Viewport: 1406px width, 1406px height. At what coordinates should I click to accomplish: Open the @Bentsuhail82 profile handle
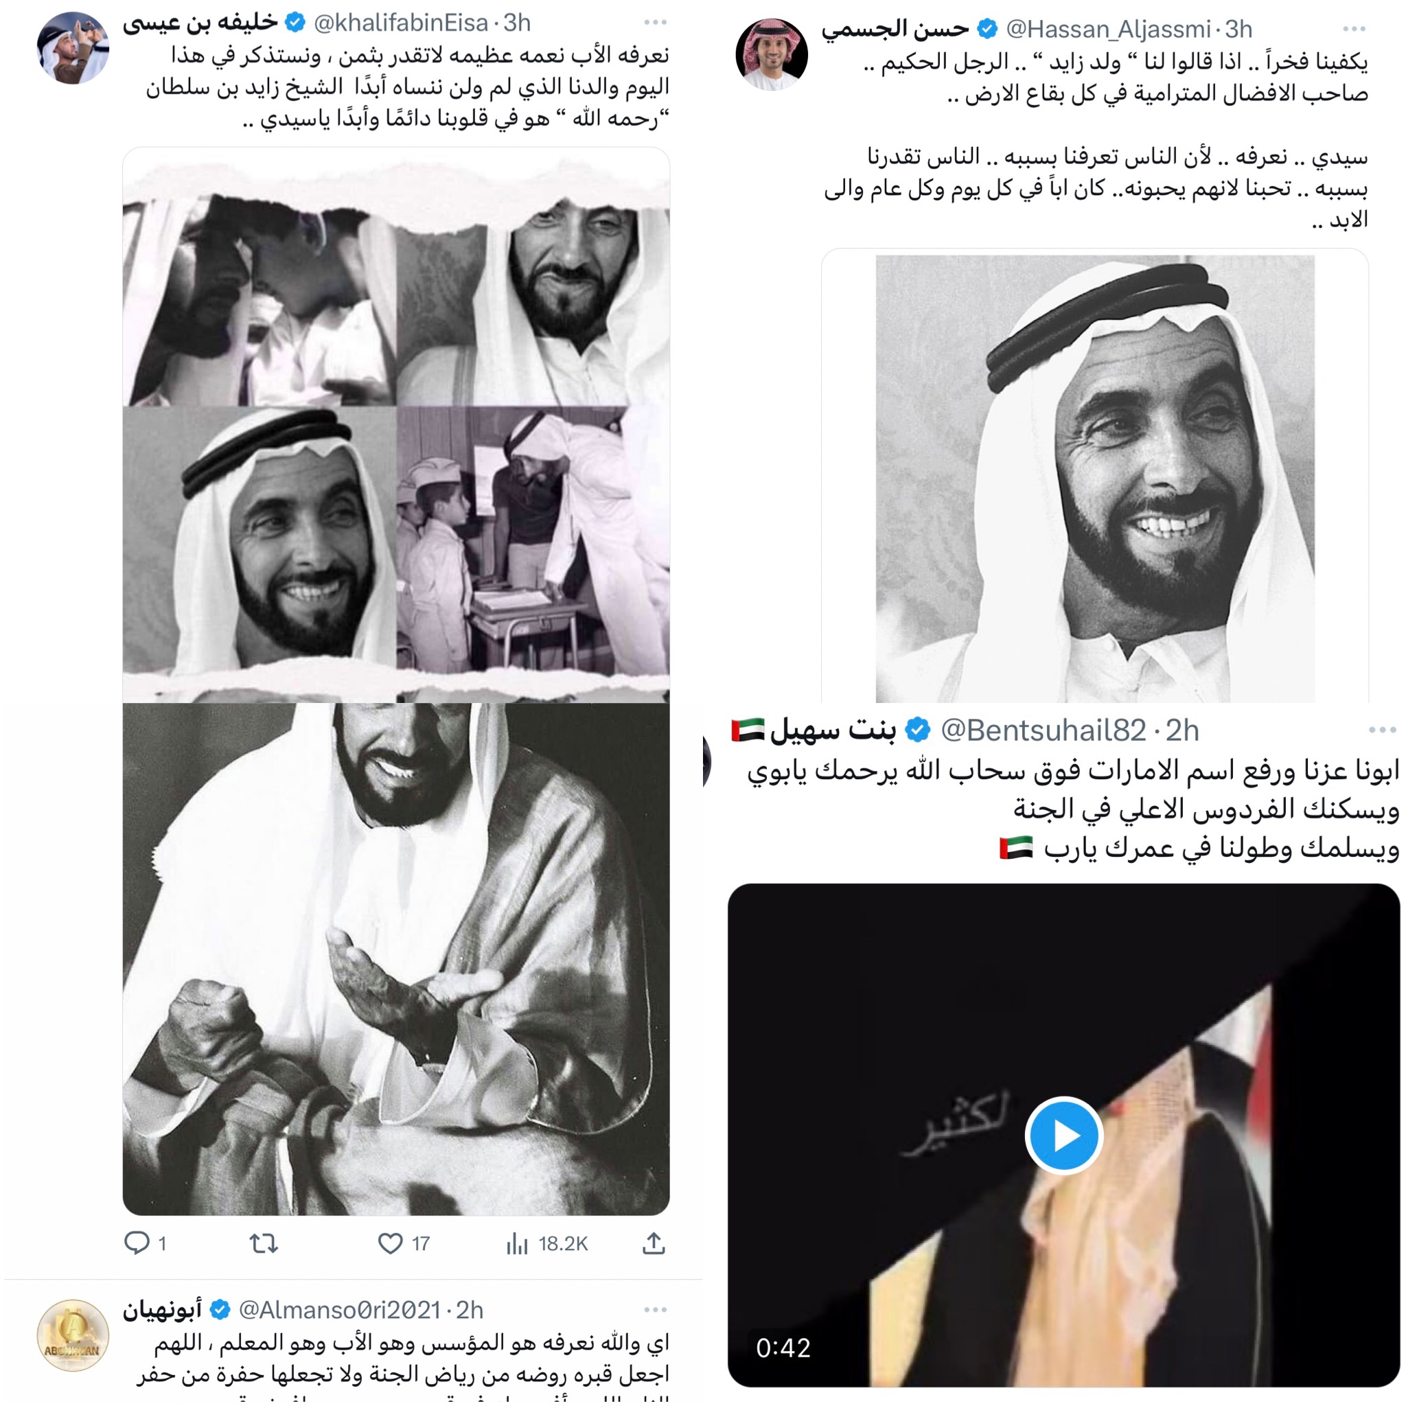click(1044, 730)
